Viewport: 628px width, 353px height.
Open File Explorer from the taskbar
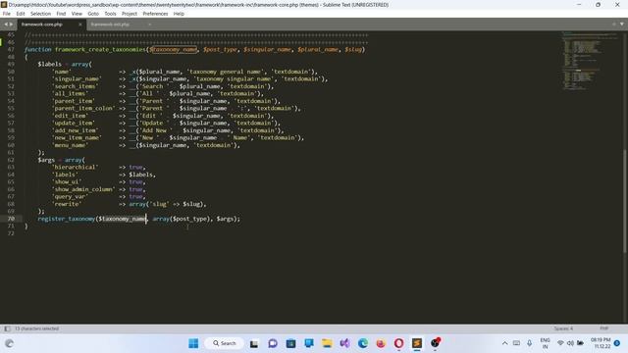click(x=327, y=343)
